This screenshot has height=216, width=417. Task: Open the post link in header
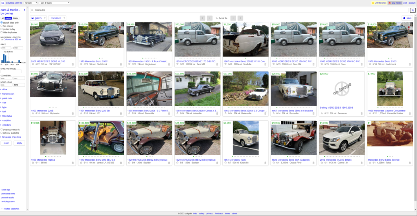click(405, 3)
